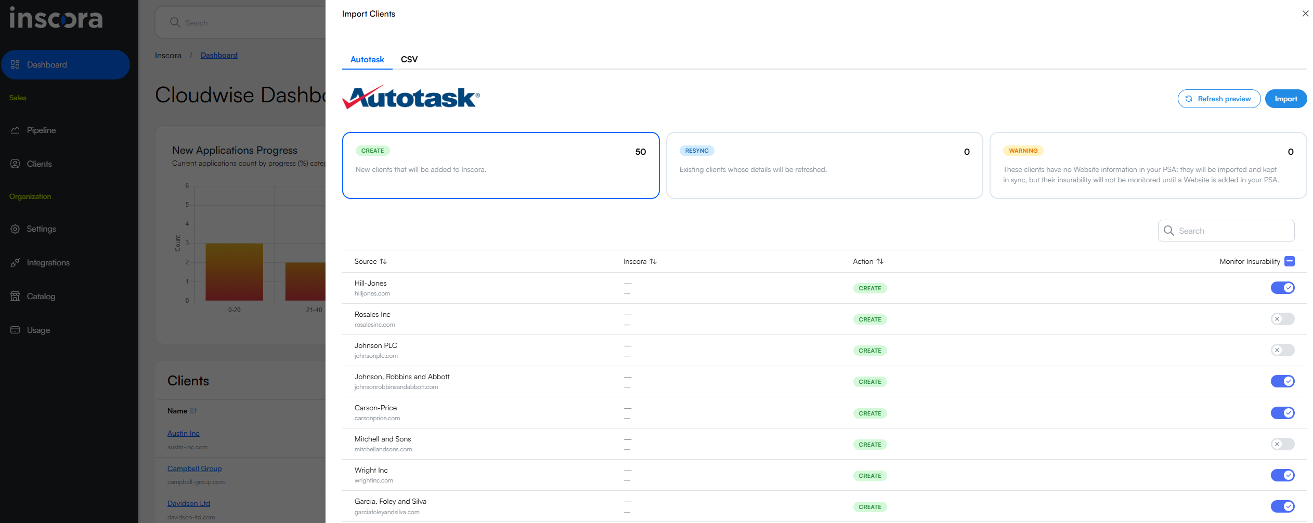Click the Carson-Price source name

(375, 408)
